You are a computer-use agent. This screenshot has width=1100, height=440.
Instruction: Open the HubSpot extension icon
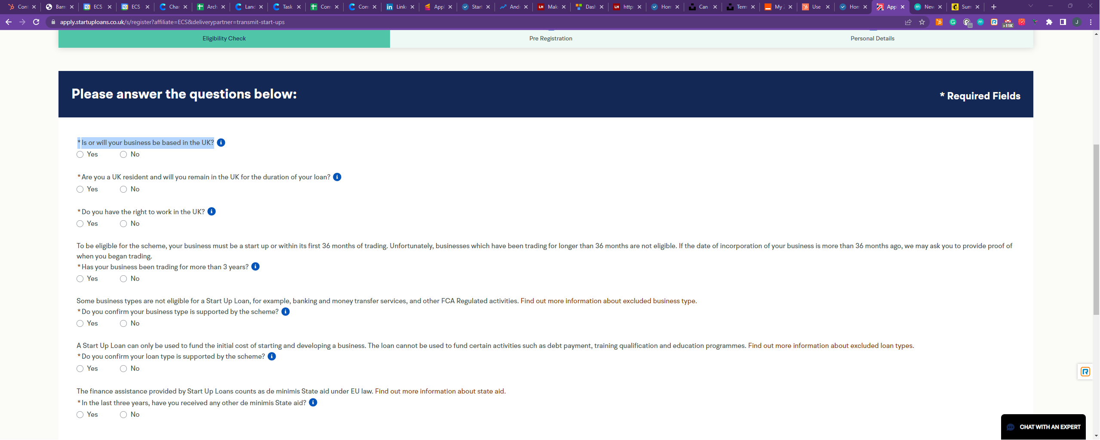(x=939, y=22)
